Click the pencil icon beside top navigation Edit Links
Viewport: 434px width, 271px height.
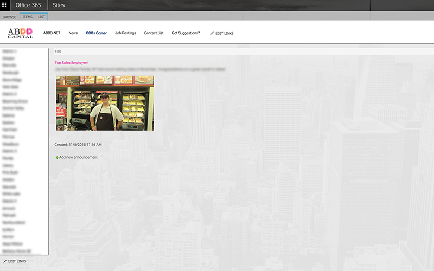click(212, 33)
